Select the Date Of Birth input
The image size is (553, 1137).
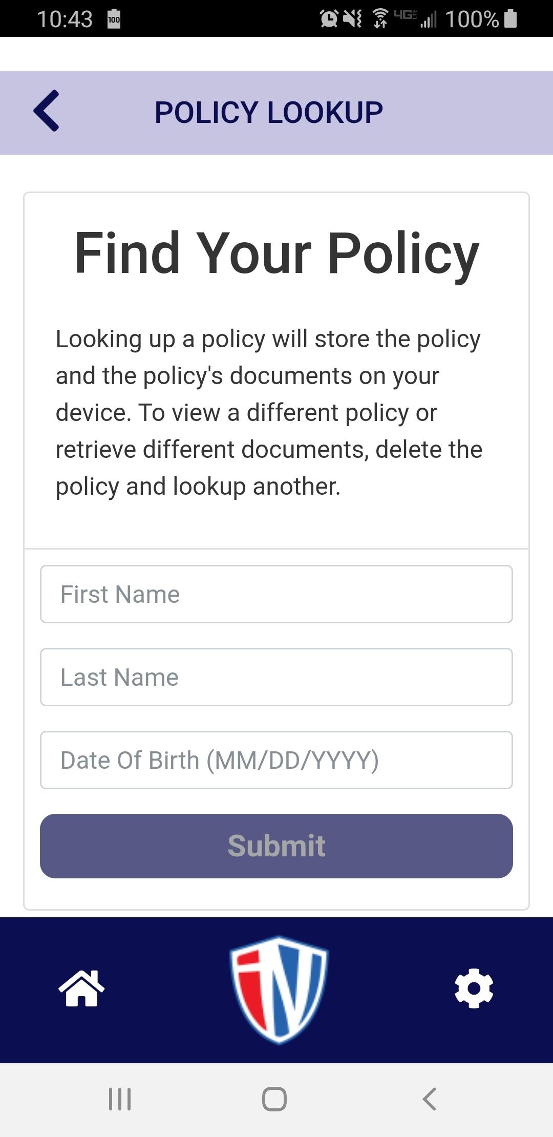pyautogui.click(x=276, y=760)
